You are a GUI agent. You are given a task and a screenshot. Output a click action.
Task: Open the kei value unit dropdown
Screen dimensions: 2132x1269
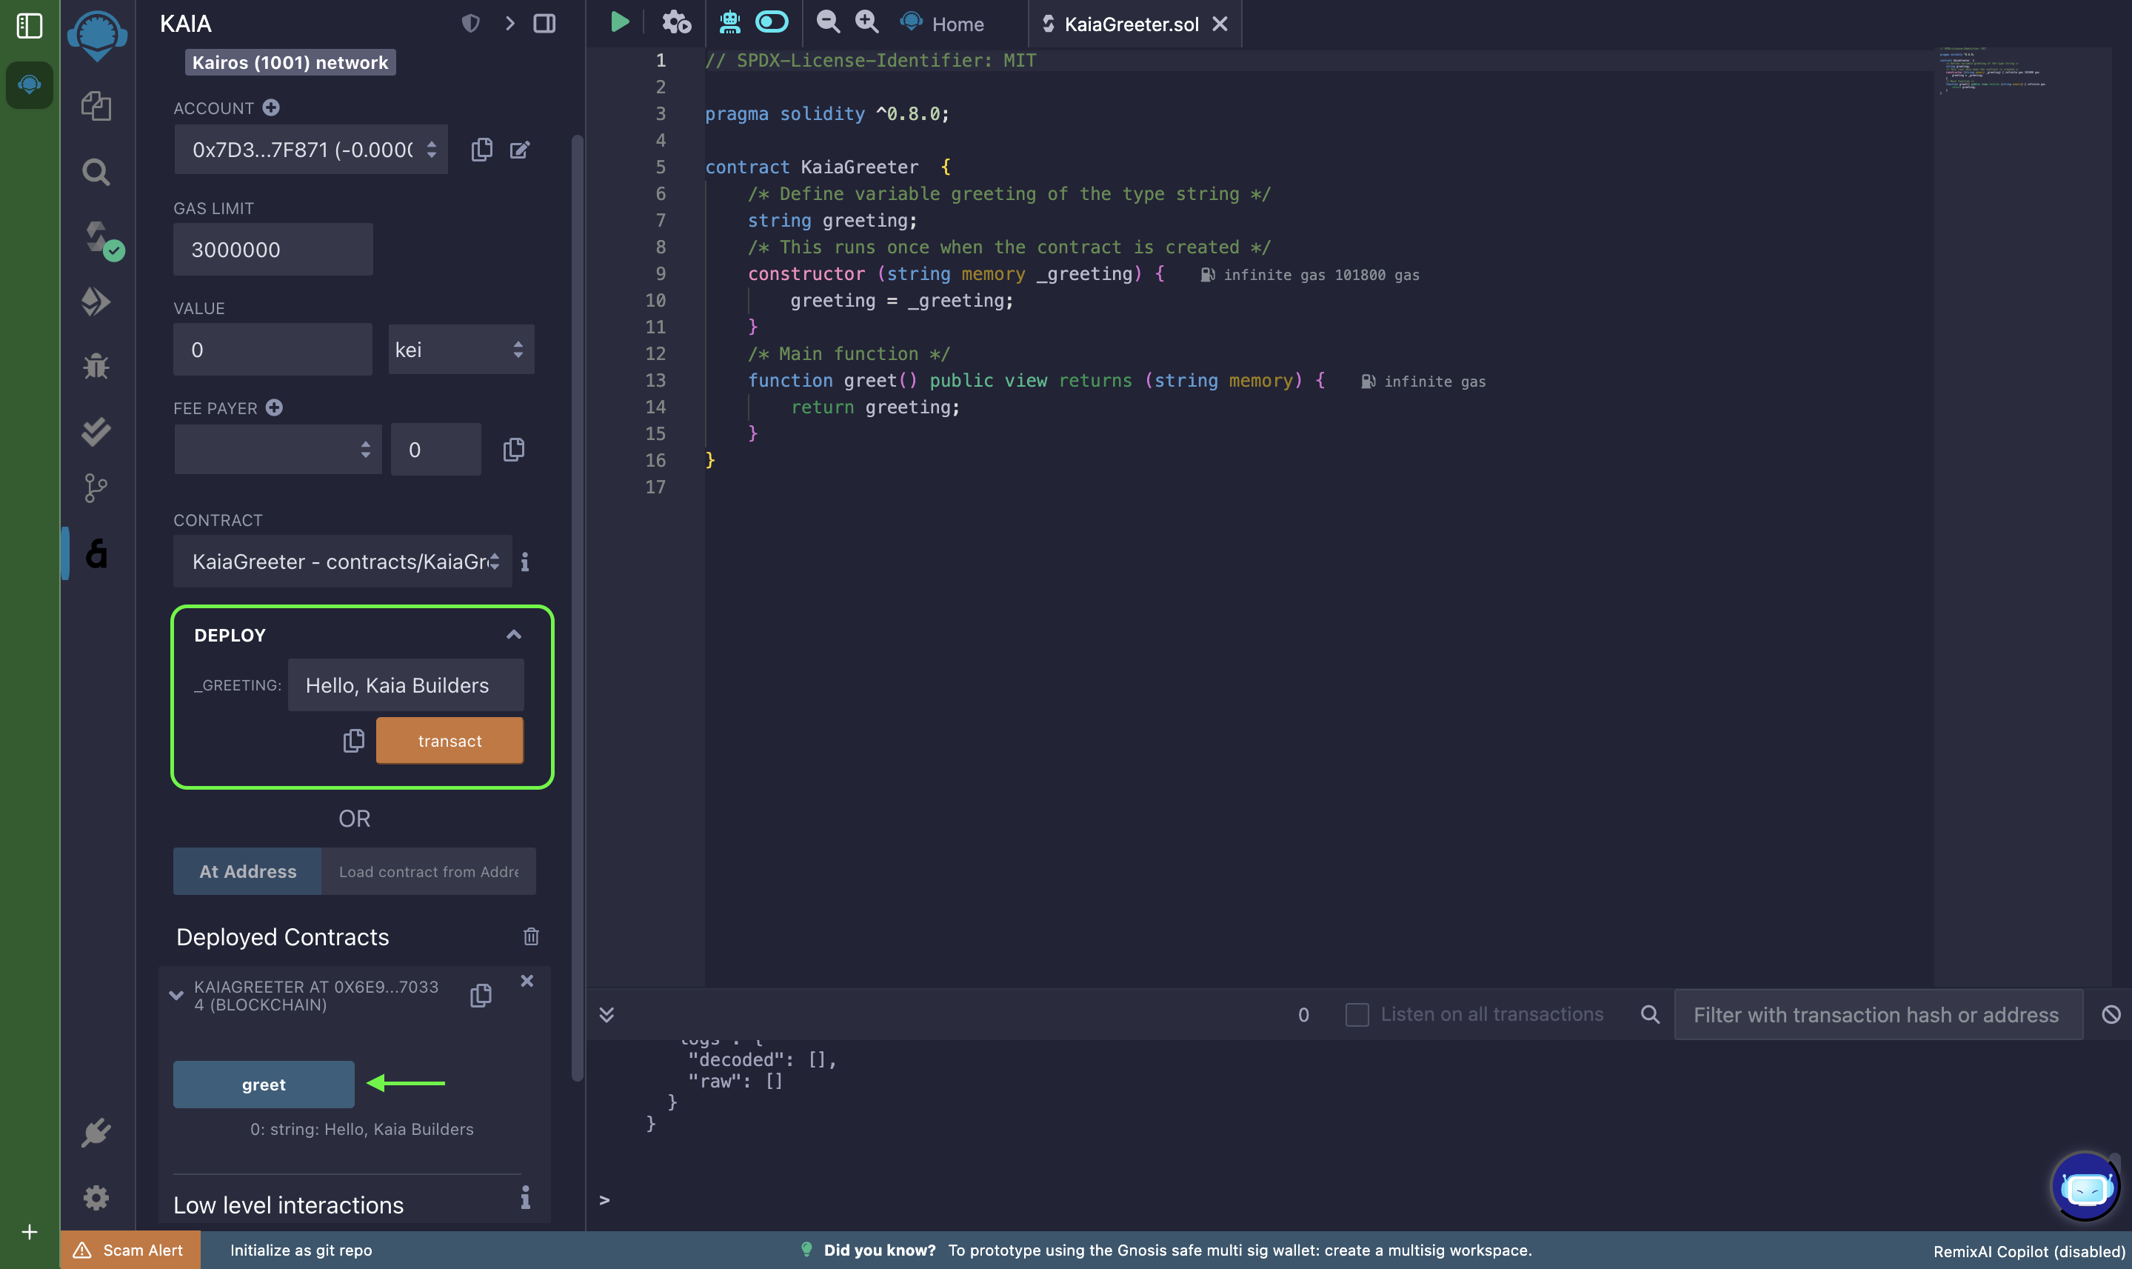click(461, 349)
